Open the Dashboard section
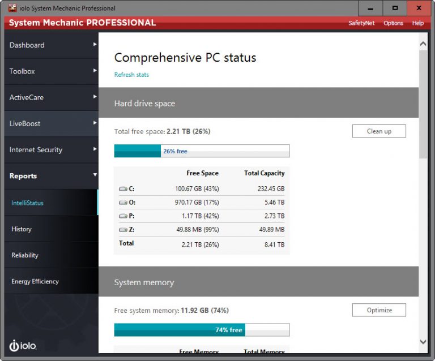This screenshot has width=435, height=361. [x=52, y=45]
